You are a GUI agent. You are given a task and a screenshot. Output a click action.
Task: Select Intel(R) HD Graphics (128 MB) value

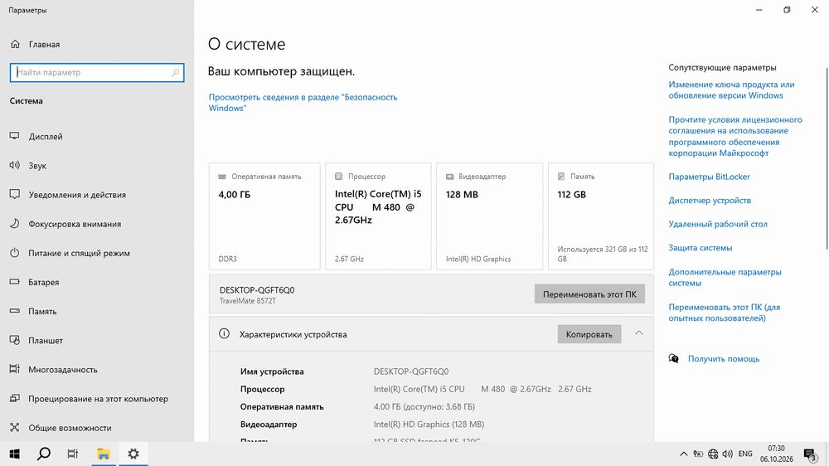tap(429, 425)
